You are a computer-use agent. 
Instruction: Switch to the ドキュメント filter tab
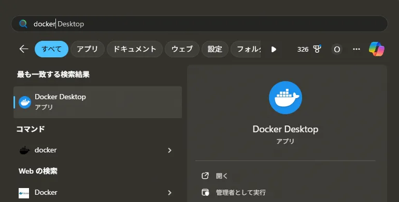pyautogui.click(x=135, y=49)
